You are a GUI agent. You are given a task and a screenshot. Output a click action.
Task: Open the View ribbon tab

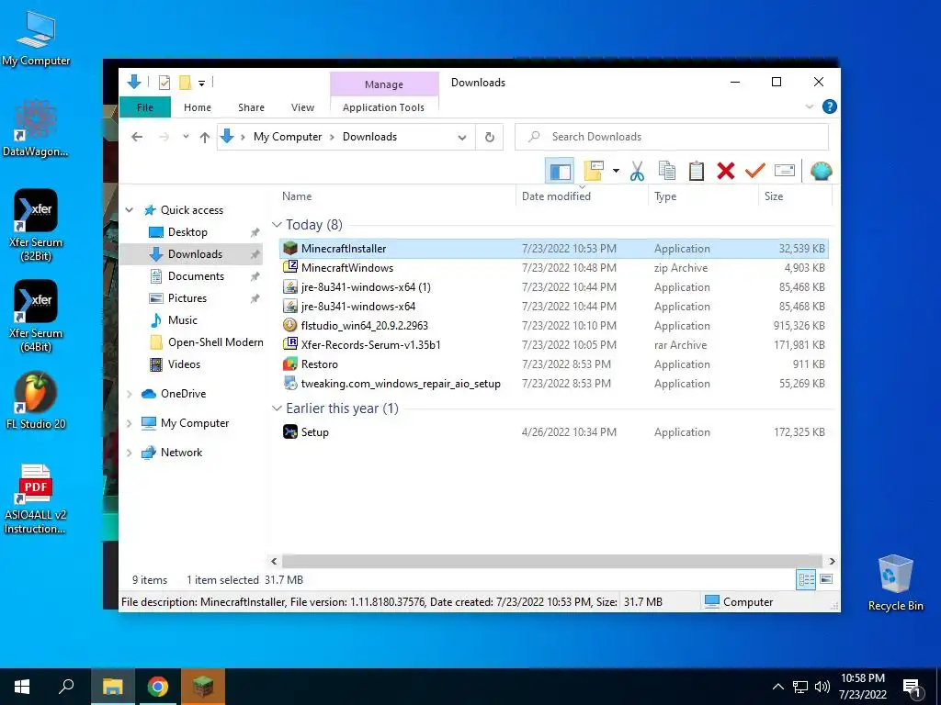point(302,107)
